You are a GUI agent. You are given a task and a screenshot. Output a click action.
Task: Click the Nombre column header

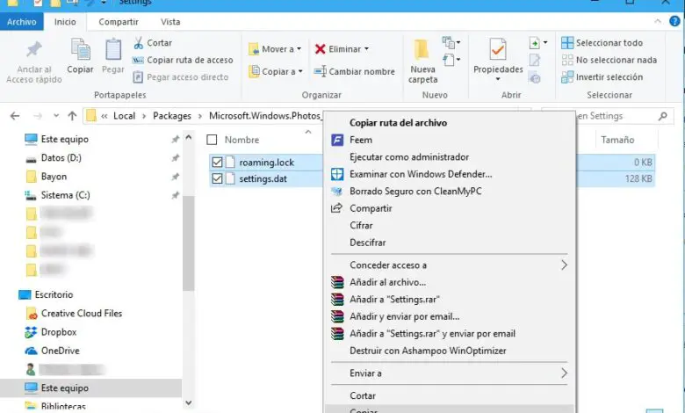click(x=242, y=140)
